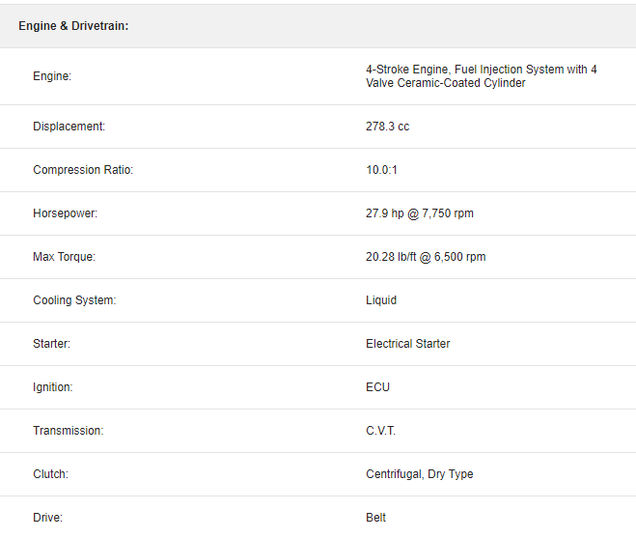The image size is (636, 538).
Task: Click the 278.3 cc value
Action: pos(387,127)
